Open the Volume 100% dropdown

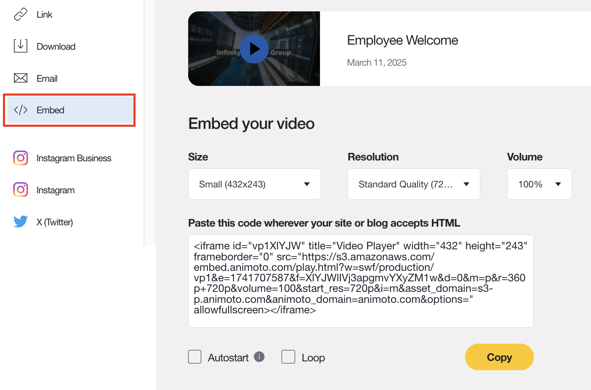540,184
